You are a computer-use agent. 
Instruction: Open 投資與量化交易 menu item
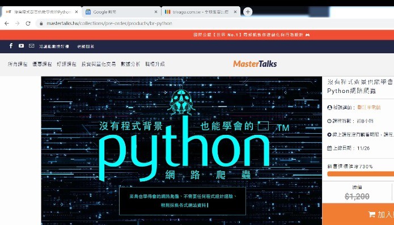click(99, 64)
